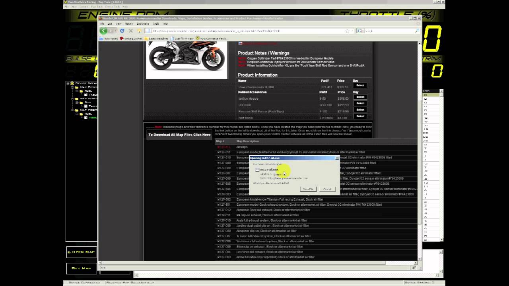
Task: Click the Firefox green Back arrow button
Action: [x=103, y=31]
